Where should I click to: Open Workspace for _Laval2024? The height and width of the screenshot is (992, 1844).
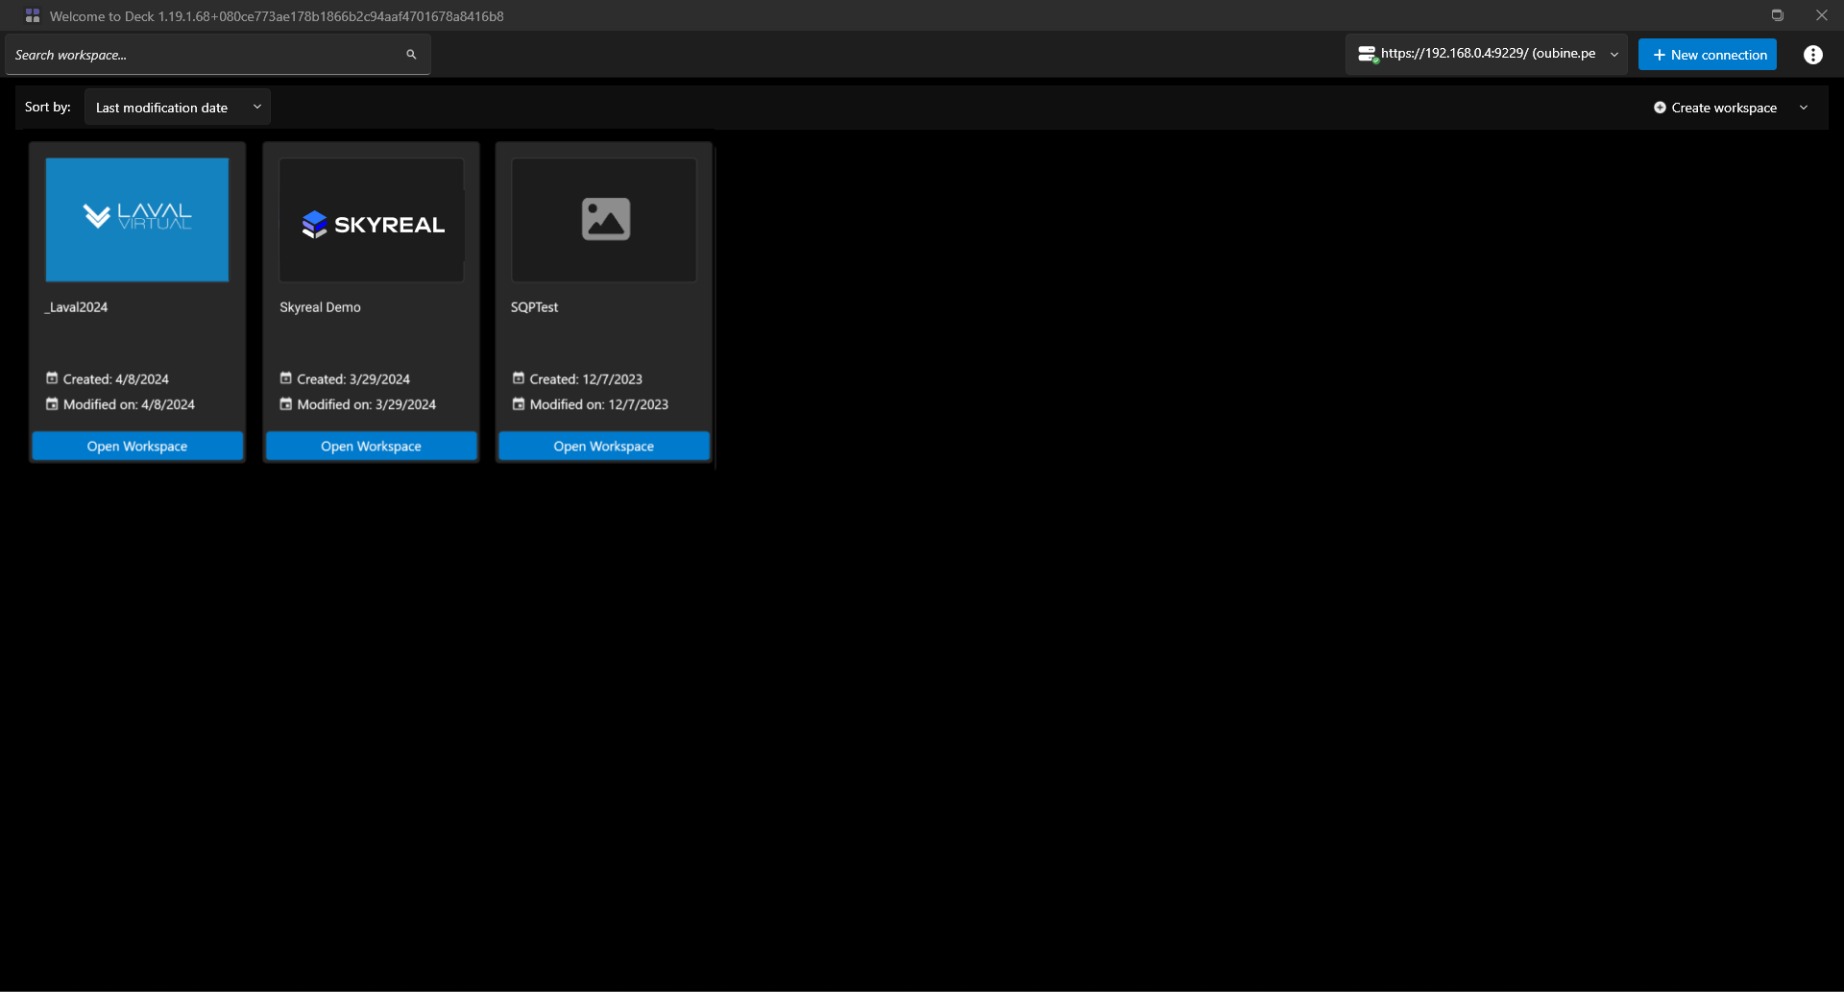click(136, 446)
